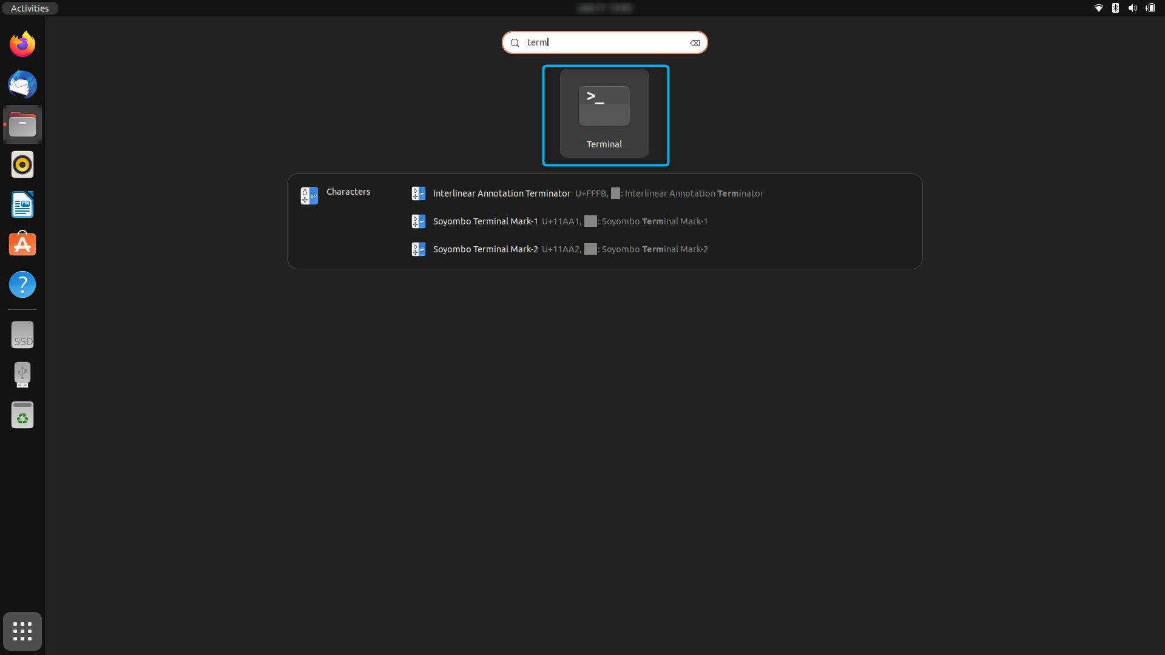Open the USB drive icon
The height and width of the screenshot is (655, 1165).
tap(22, 375)
